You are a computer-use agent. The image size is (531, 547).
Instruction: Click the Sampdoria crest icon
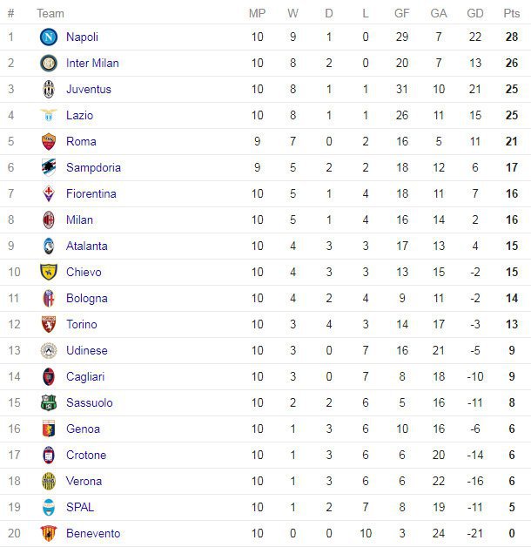click(48, 167)
